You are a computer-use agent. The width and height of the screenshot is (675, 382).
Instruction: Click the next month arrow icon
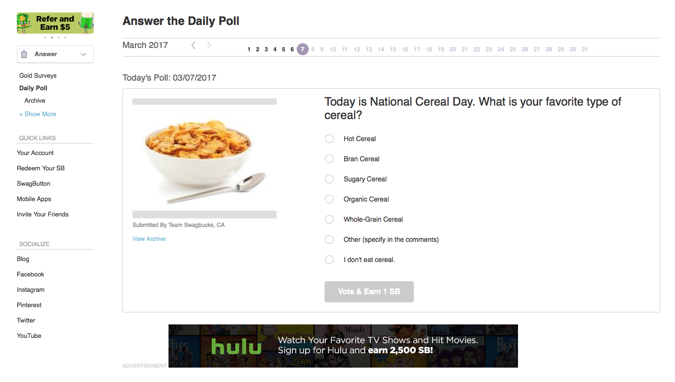coord(209,45)
